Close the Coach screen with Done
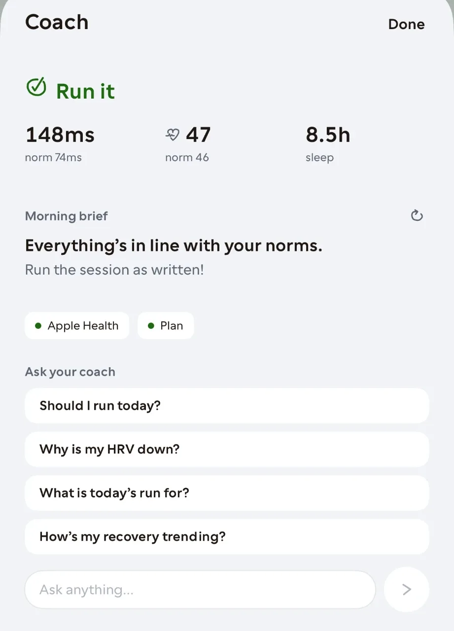This screenshot has width=454, height=631. tap(406, 24)
